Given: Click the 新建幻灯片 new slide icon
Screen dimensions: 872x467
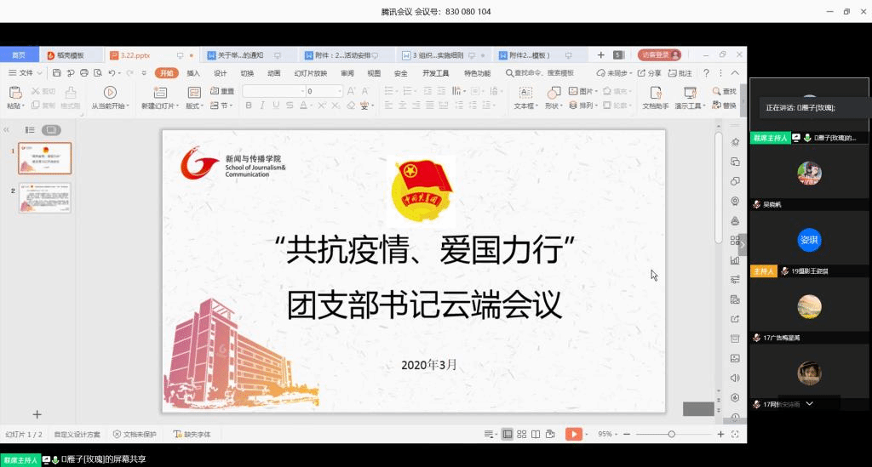Looking at the screenshot, I should (158, 92).
